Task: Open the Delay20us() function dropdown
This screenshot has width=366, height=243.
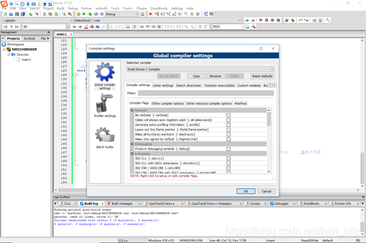Action: [157, 20]
